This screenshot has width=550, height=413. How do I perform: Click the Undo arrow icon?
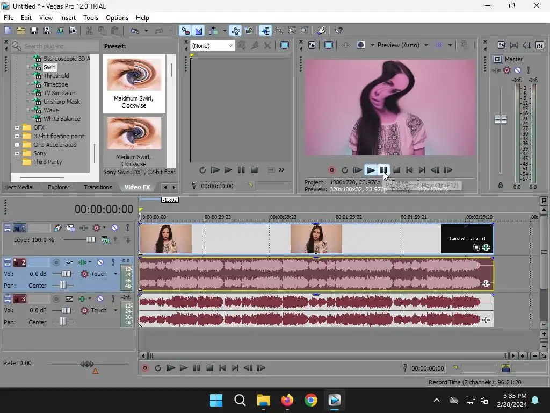[135, 31]
